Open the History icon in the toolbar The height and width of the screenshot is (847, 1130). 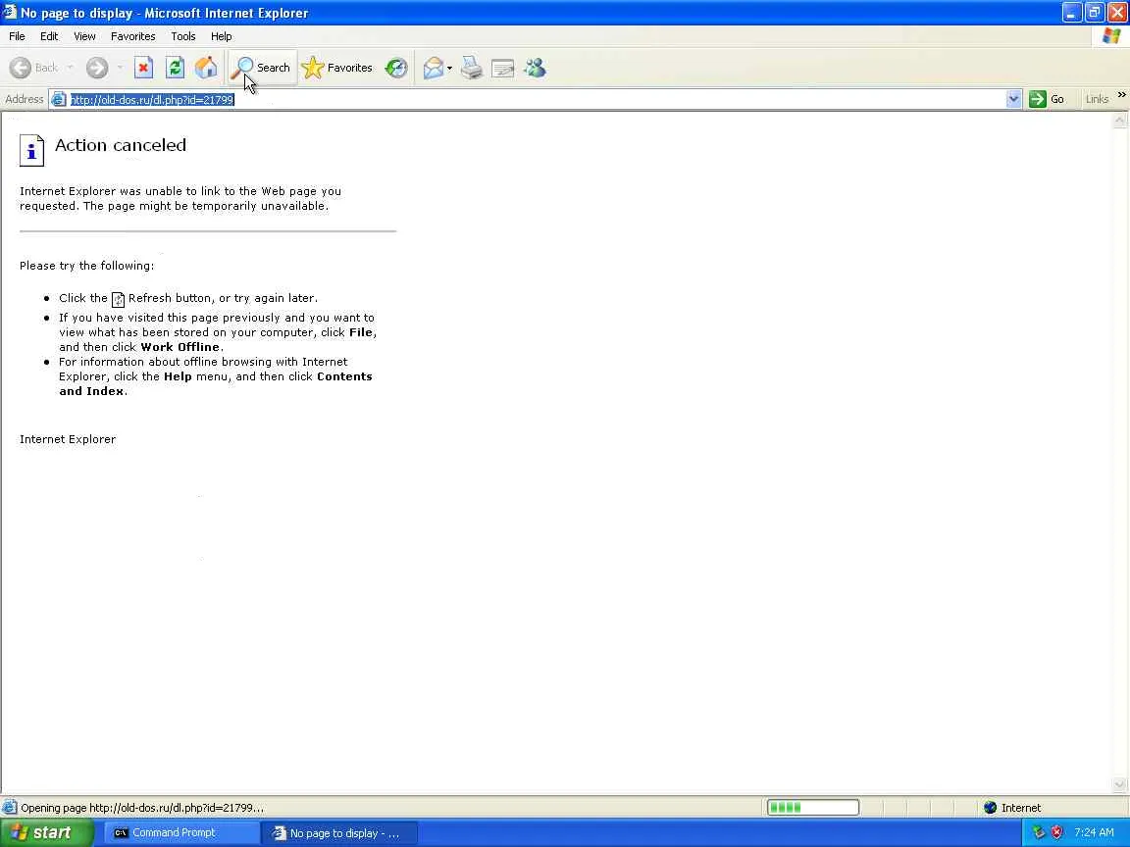click(x=395, y=68)
